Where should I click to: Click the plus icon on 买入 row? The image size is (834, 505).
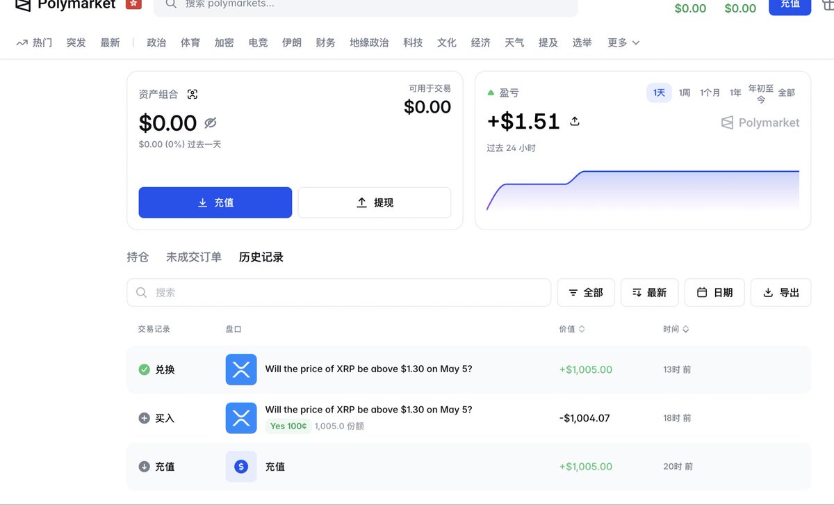point(144,418)
